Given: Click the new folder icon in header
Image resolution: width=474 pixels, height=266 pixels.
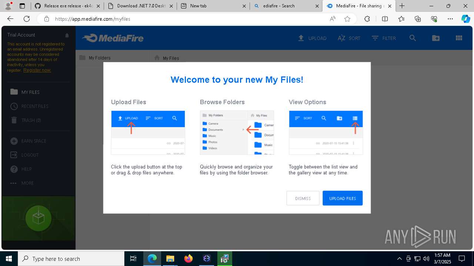Looking at the screenshot, I should pyautogui.click(x=436, y=38).
